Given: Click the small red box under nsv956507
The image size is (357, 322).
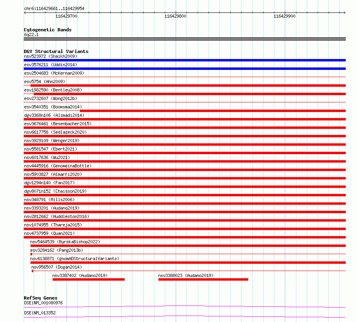Looking at the screenshot, I should coord(32,271).
